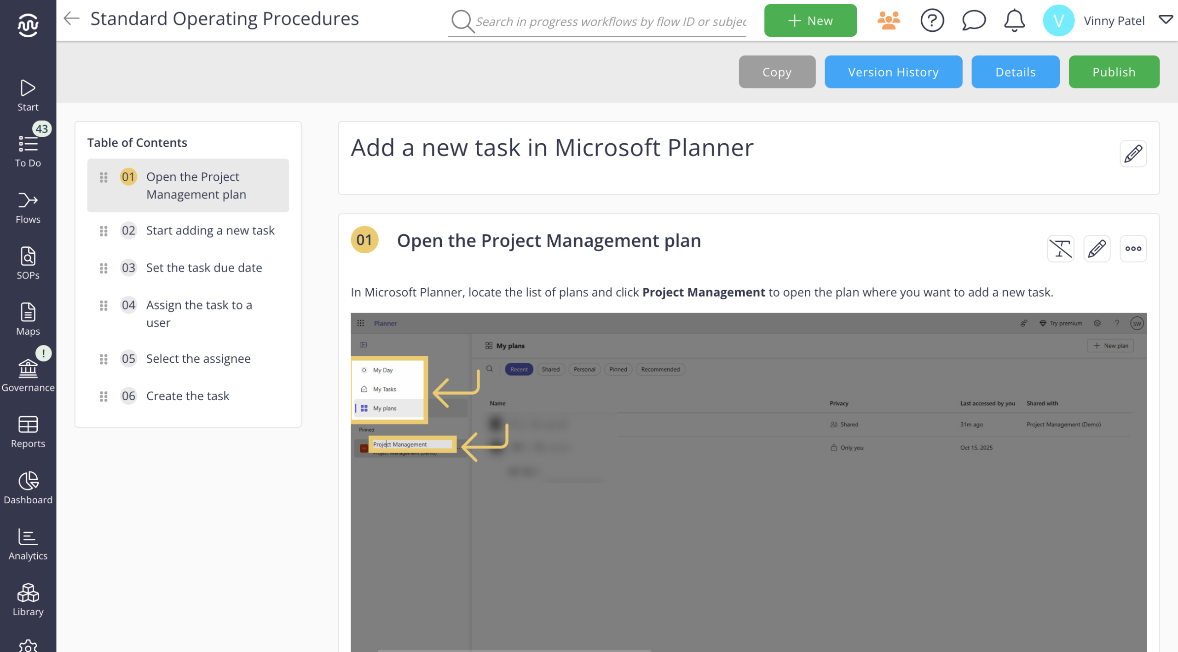Click the Copy button
The height and width of the screenshot is (652, 1178).
777,72
